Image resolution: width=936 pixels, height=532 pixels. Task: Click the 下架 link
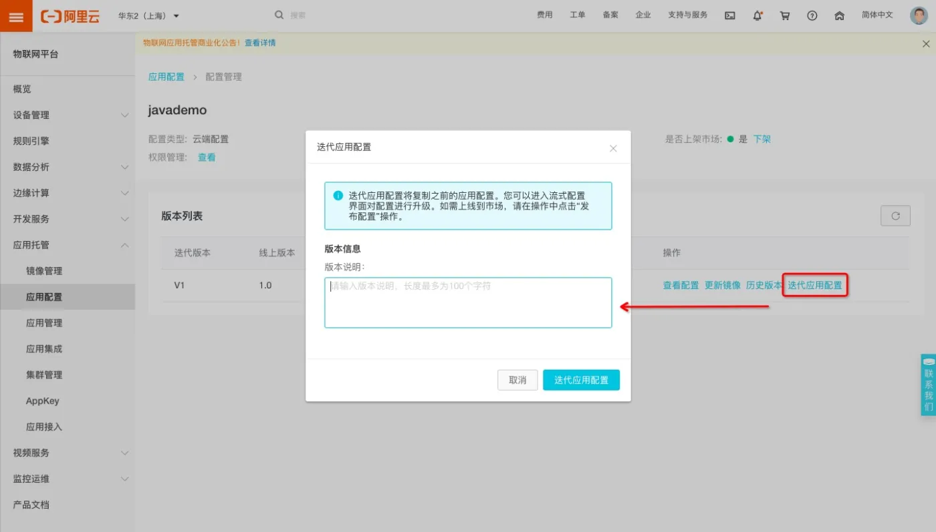click(x=762, y=139)
